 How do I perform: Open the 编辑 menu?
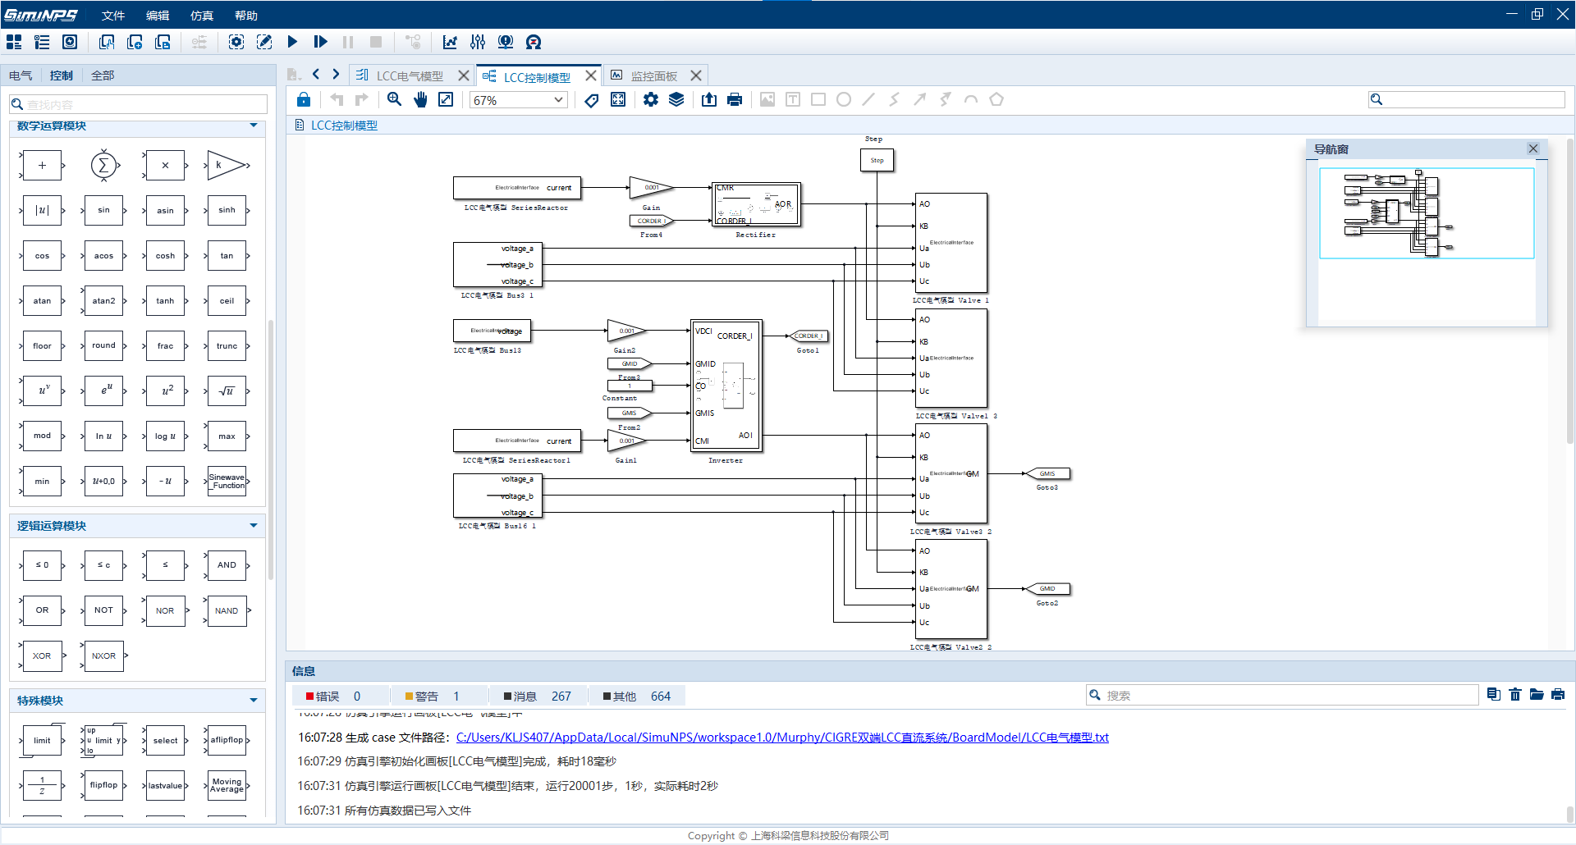coord(158,16)
